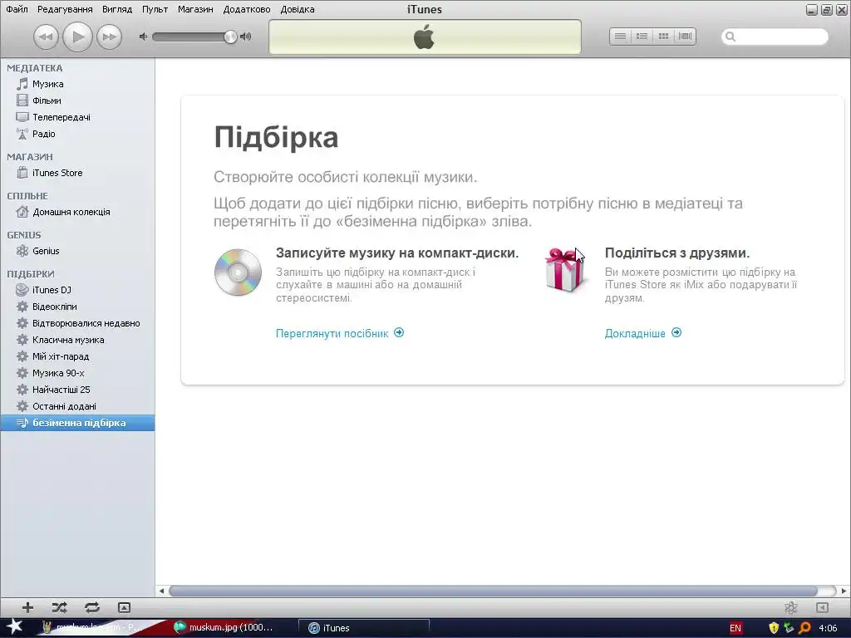Open Останні додані playlist
Screen dimensions: 851x638
tap(77, 405)
